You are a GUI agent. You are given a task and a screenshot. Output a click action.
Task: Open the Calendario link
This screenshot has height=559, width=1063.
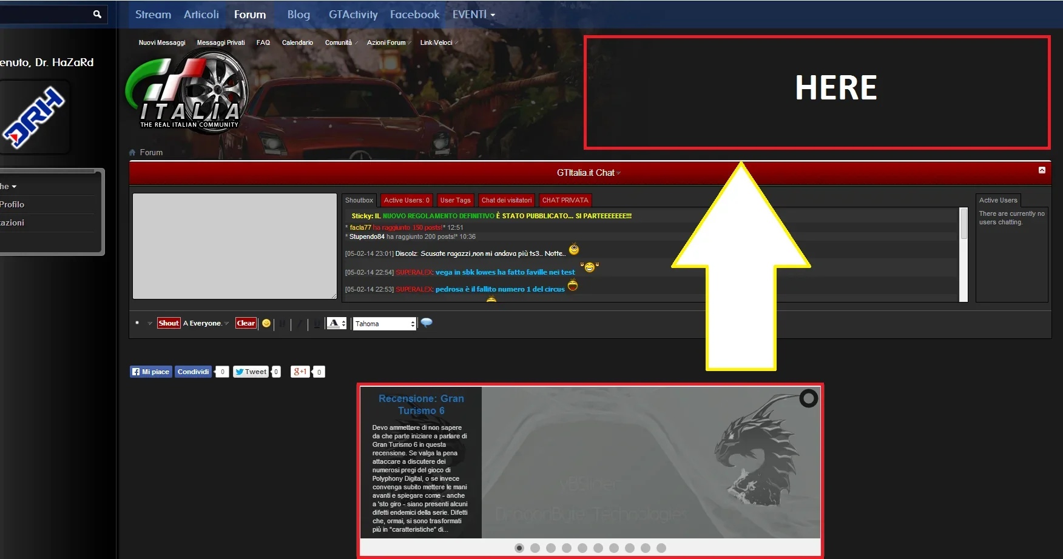[297, 42]
